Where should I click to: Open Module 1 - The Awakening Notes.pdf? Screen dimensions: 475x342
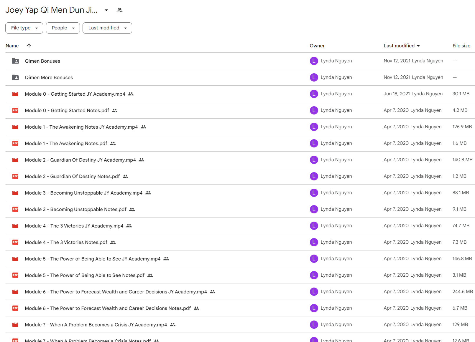[66, 143]
